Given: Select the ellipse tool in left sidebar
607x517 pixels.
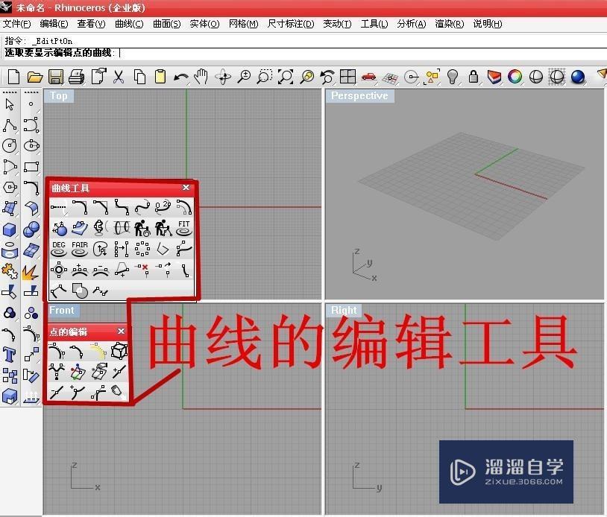Looking at the screenshot, I should pyautogui.click(x=31, y=145).
